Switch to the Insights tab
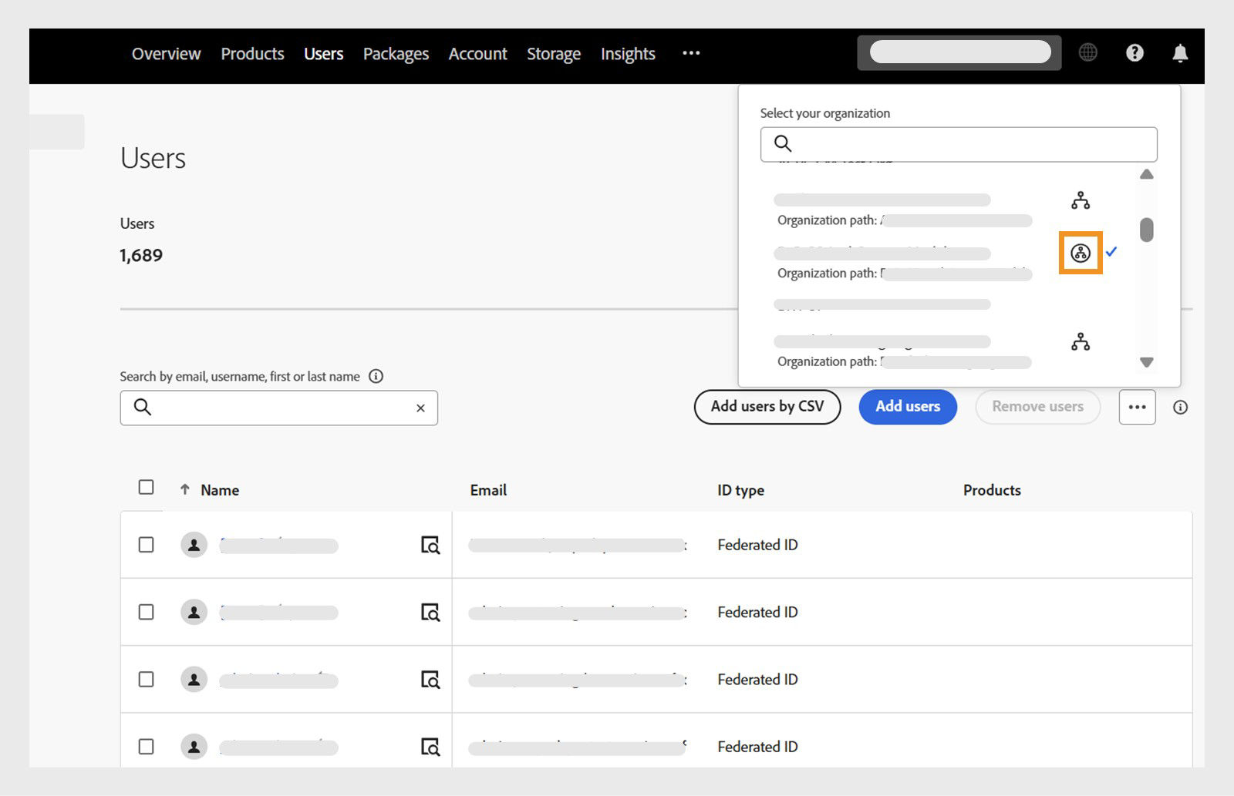This screenshot has width=1234, height=796. pos(628,54)
